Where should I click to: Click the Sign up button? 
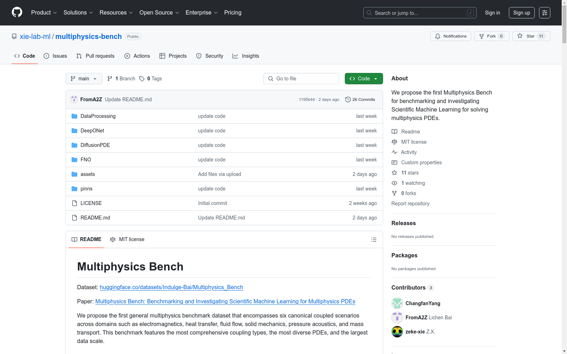point(522,13)
